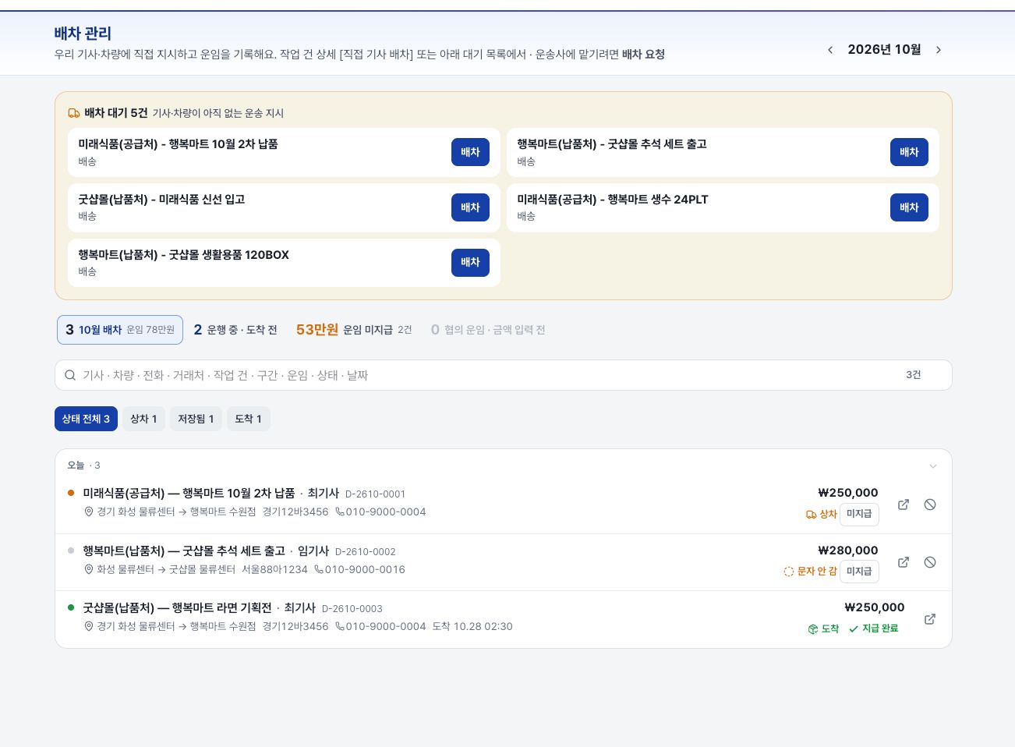Focus the dispatch search input field

coord(503,375)
